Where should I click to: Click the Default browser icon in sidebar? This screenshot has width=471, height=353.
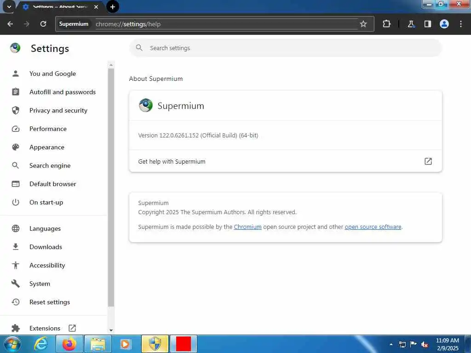point(16,184)
